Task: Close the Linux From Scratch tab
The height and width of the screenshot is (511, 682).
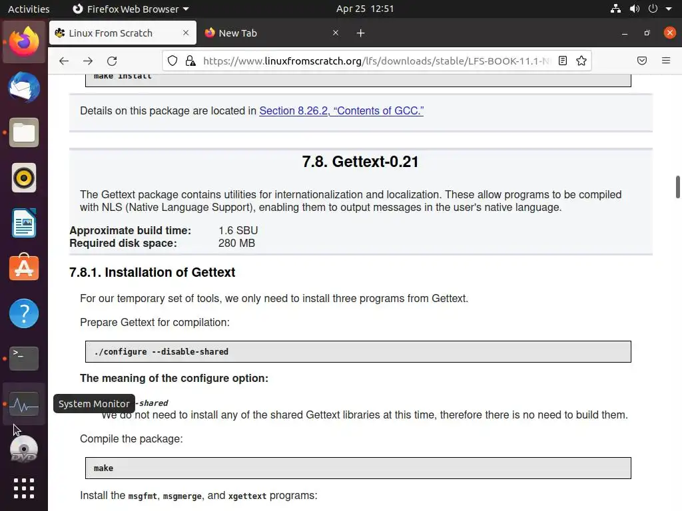Action: tap(186, 33)
